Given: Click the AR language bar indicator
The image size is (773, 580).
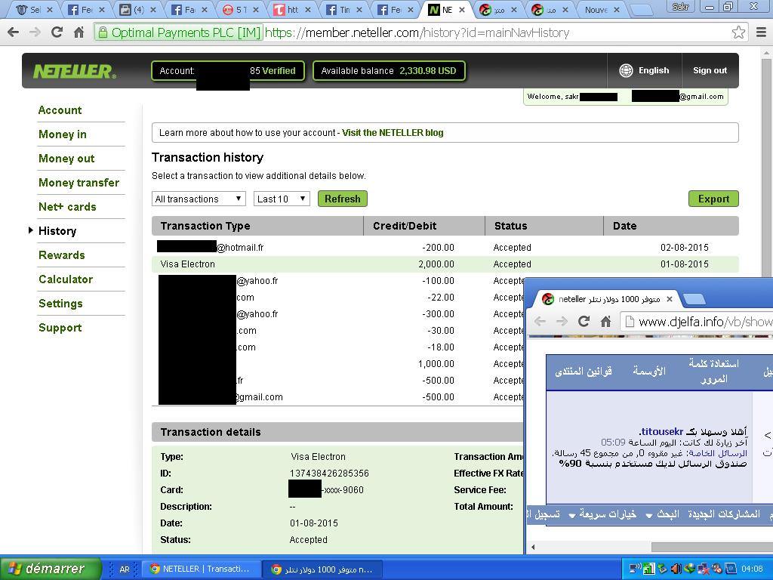Looking at the screenshot, I should coord(125,569).
